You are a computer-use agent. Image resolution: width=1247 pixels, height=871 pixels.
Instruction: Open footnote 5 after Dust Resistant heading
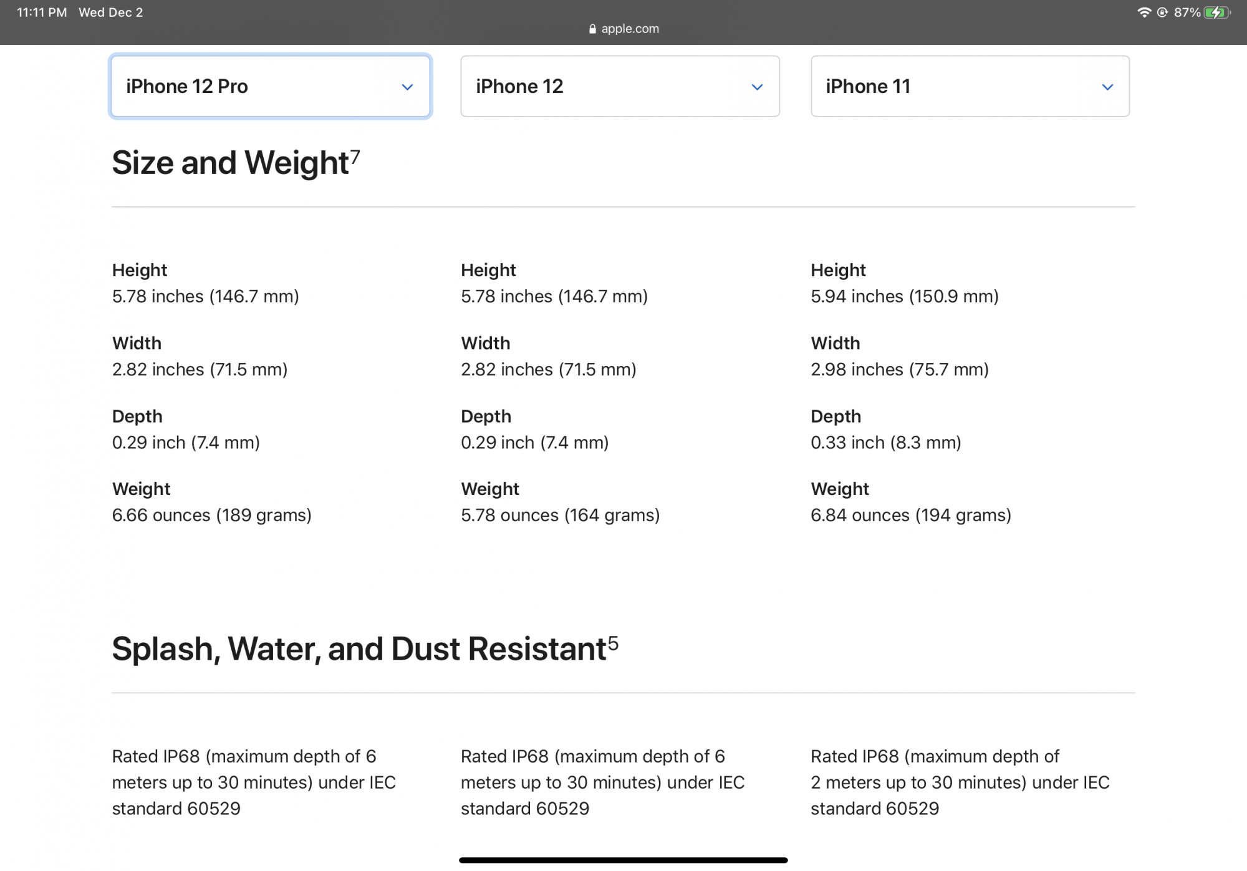(x=614, y=643)
